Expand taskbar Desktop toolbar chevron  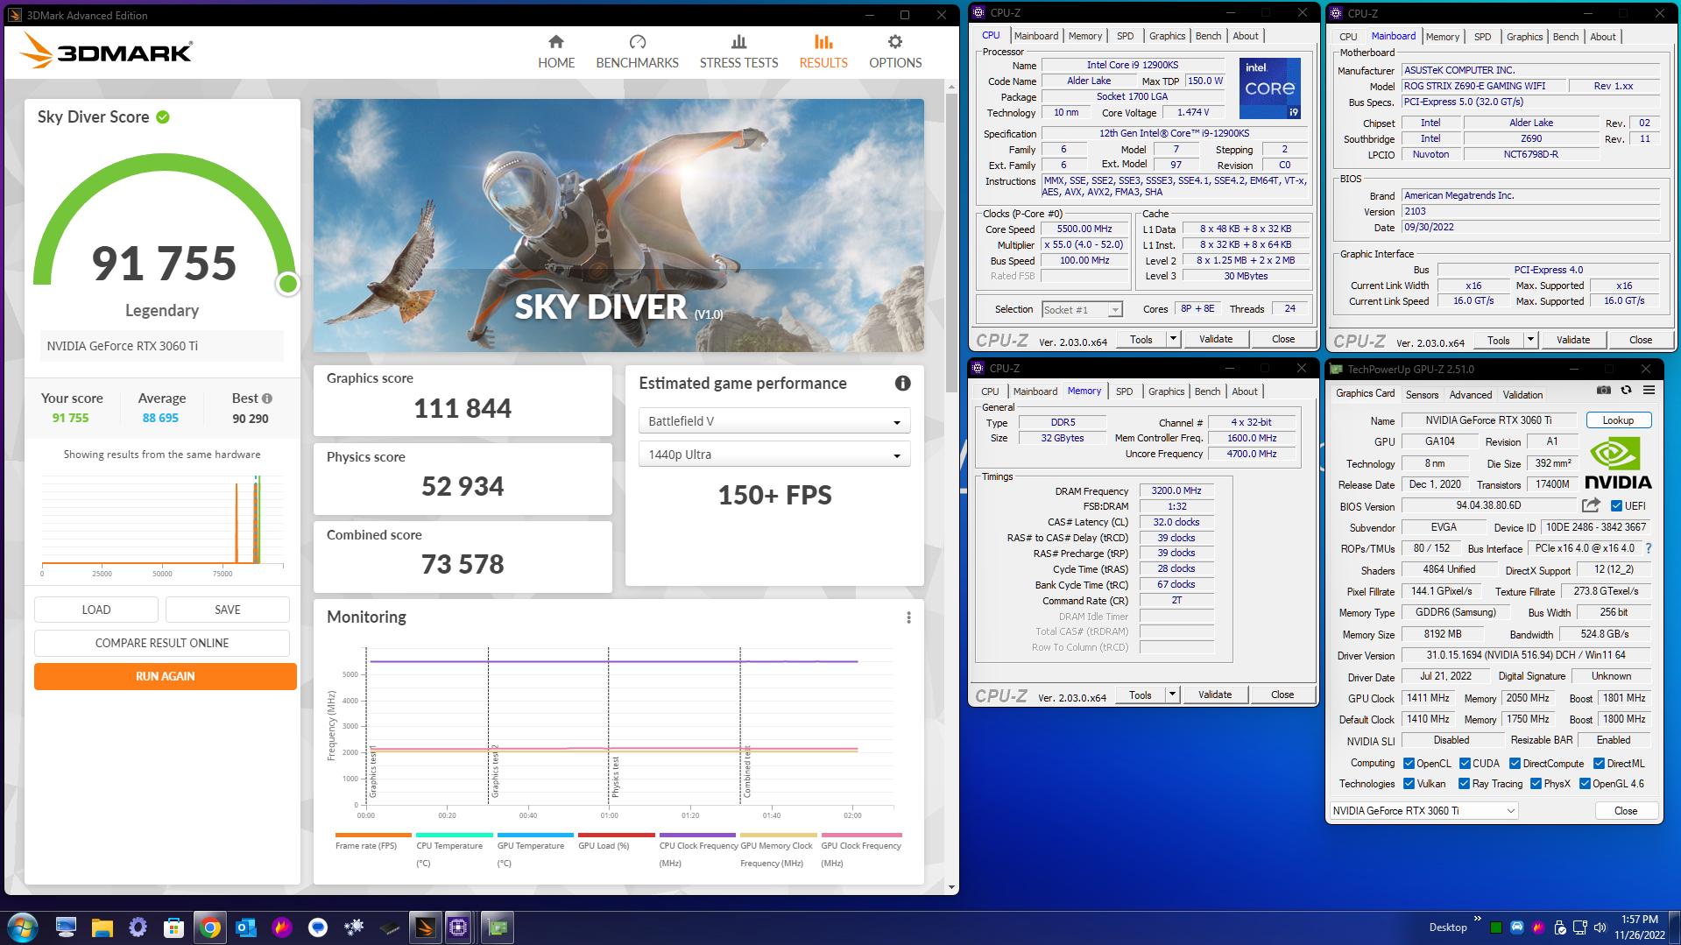[1478, 919]
